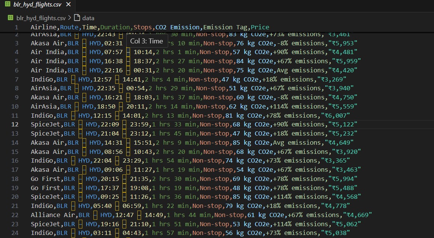Click '21:04' on line 13
Screen dimensions: 434x238
(110, 134)
